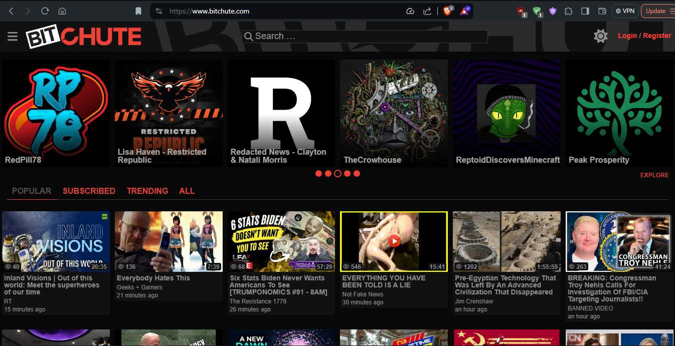
Task: Expand the browser Update menu
Action: [x=657, y=11]
